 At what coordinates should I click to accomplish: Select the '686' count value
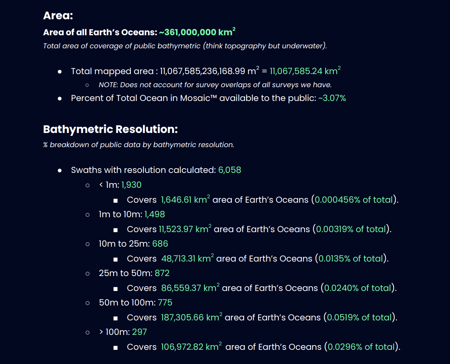[x=160, y=244]
